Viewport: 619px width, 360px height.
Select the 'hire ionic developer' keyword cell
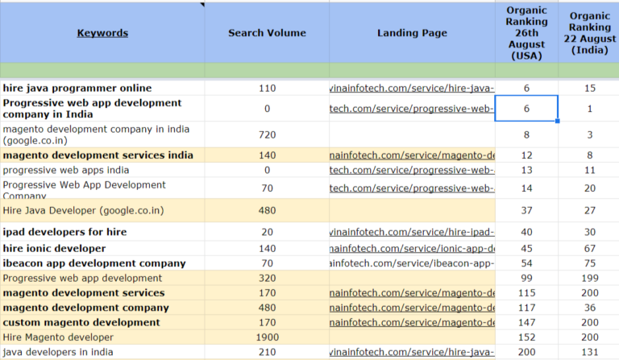click(102, 248)
